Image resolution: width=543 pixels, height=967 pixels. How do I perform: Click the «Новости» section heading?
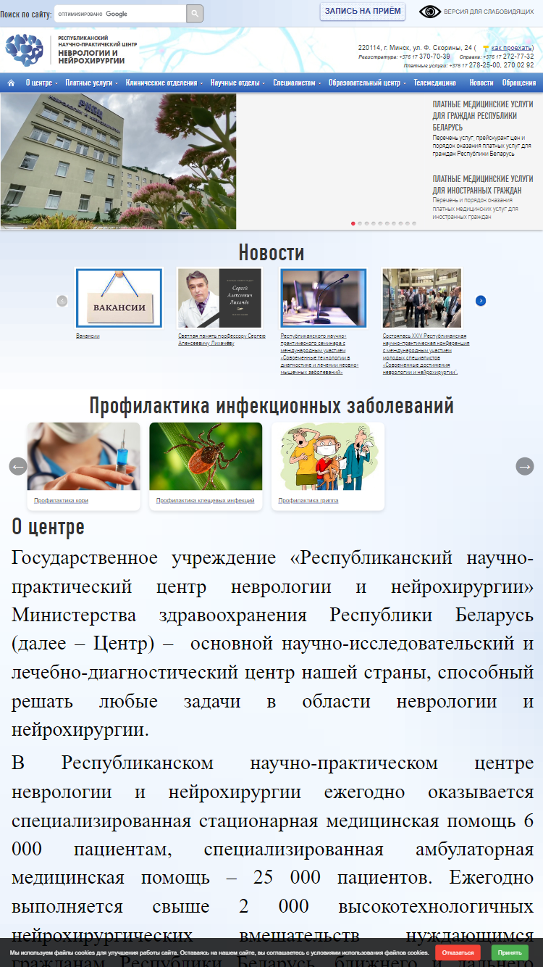coord(271,252)
